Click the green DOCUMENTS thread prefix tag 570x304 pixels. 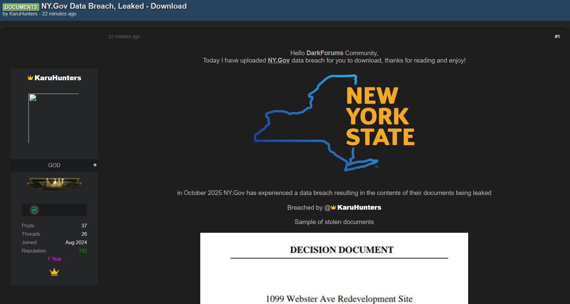[x=21, y=7]
